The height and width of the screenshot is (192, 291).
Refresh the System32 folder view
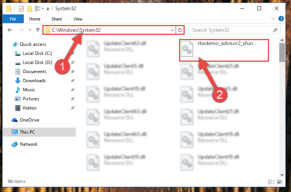pos(180,30)
